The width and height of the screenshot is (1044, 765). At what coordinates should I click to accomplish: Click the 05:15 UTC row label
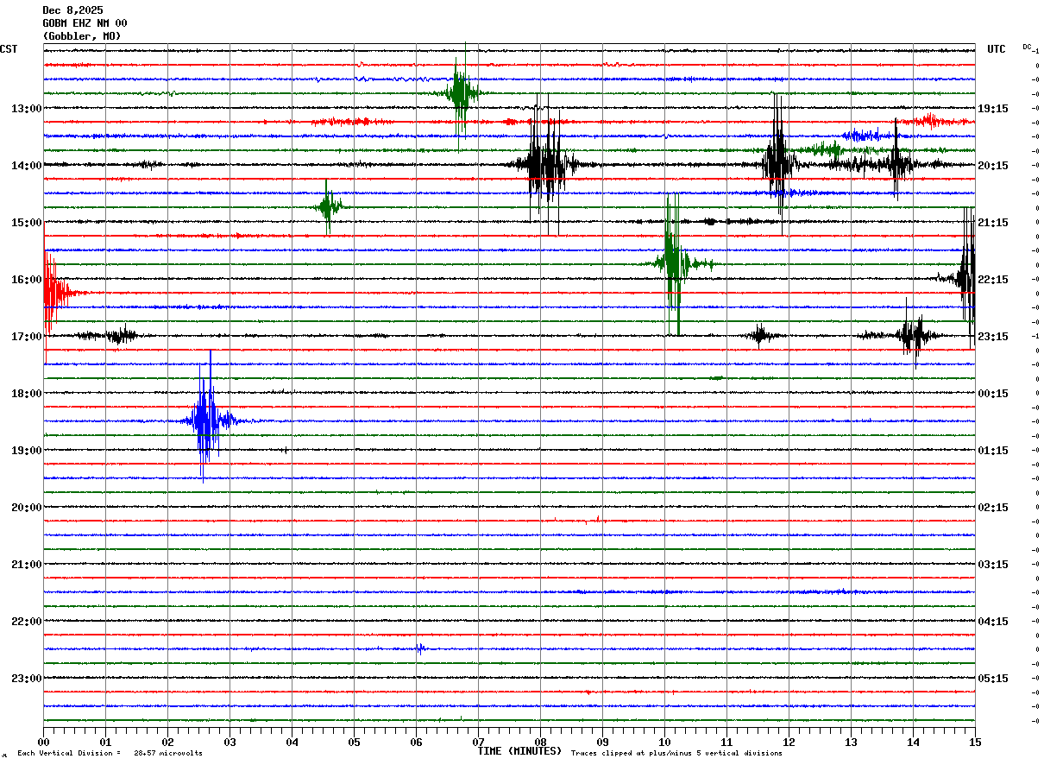click(x=993, y=679)
